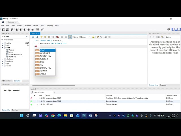181x136 pixels.
Task: Toggle word wrap in editor
Action: point(109,37)
